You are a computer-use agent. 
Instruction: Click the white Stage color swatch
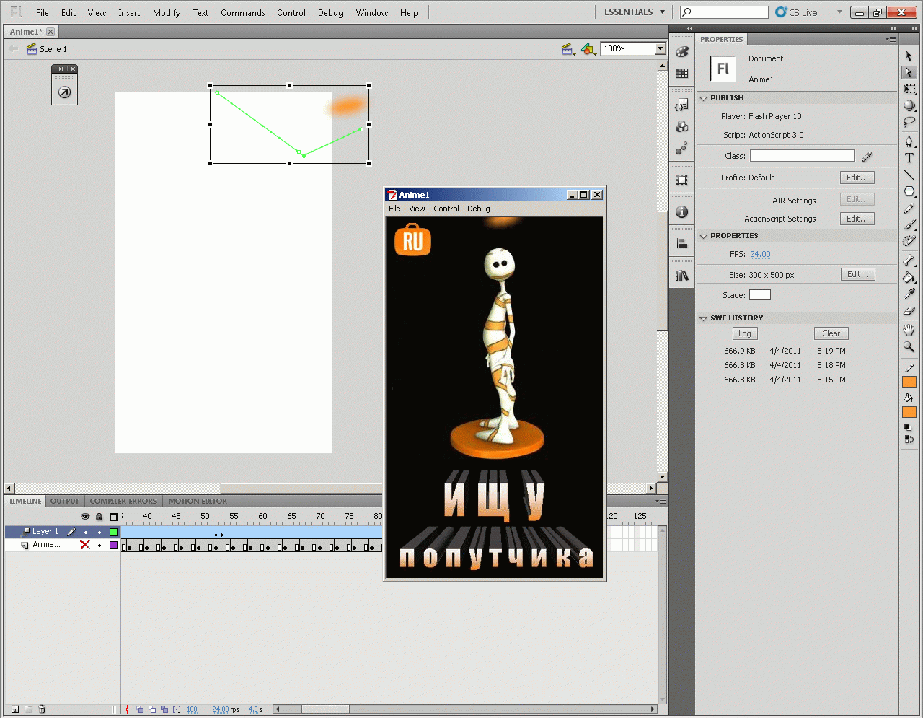pos(759,294)
